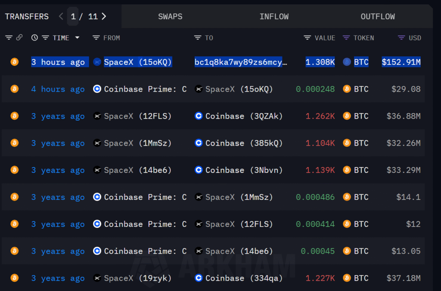
Task: Open SpaceX (14be6) sender entity
Action: pos(138,170)
